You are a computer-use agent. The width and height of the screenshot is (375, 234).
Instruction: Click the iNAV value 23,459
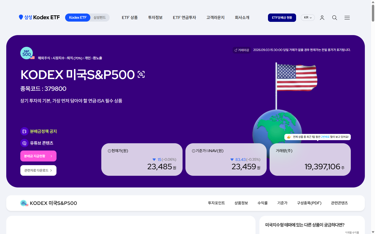pyautogui.click(x=244, y=167)
